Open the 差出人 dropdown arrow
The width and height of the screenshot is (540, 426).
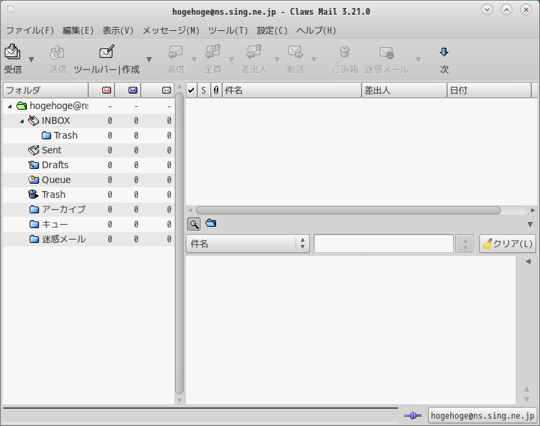click(x=277, y=59)
